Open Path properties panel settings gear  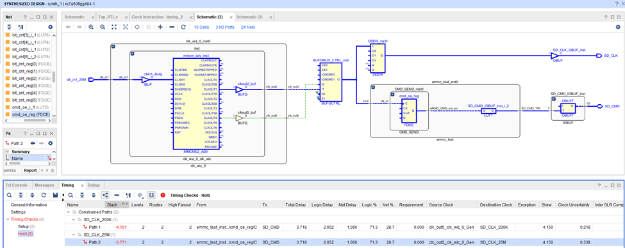50,143
